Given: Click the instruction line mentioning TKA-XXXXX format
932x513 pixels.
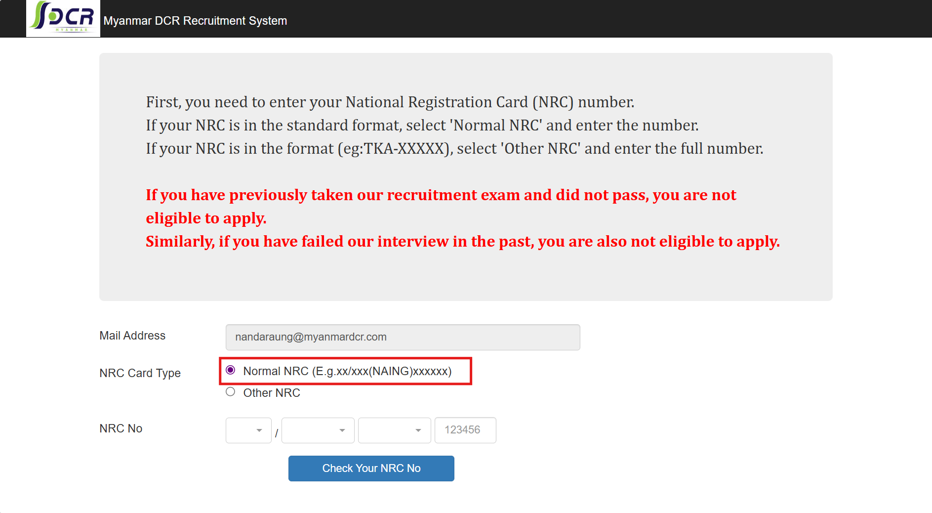Looking at the screenshot, I should [x=454, y=149].
